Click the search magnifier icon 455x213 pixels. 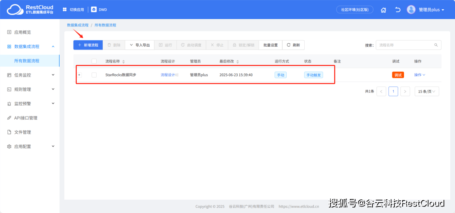(x=436, y=45)
